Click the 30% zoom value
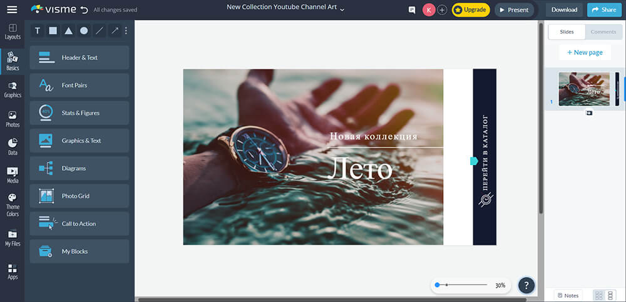The width and height of the screenshot is (626, 302). pos(500,285)
